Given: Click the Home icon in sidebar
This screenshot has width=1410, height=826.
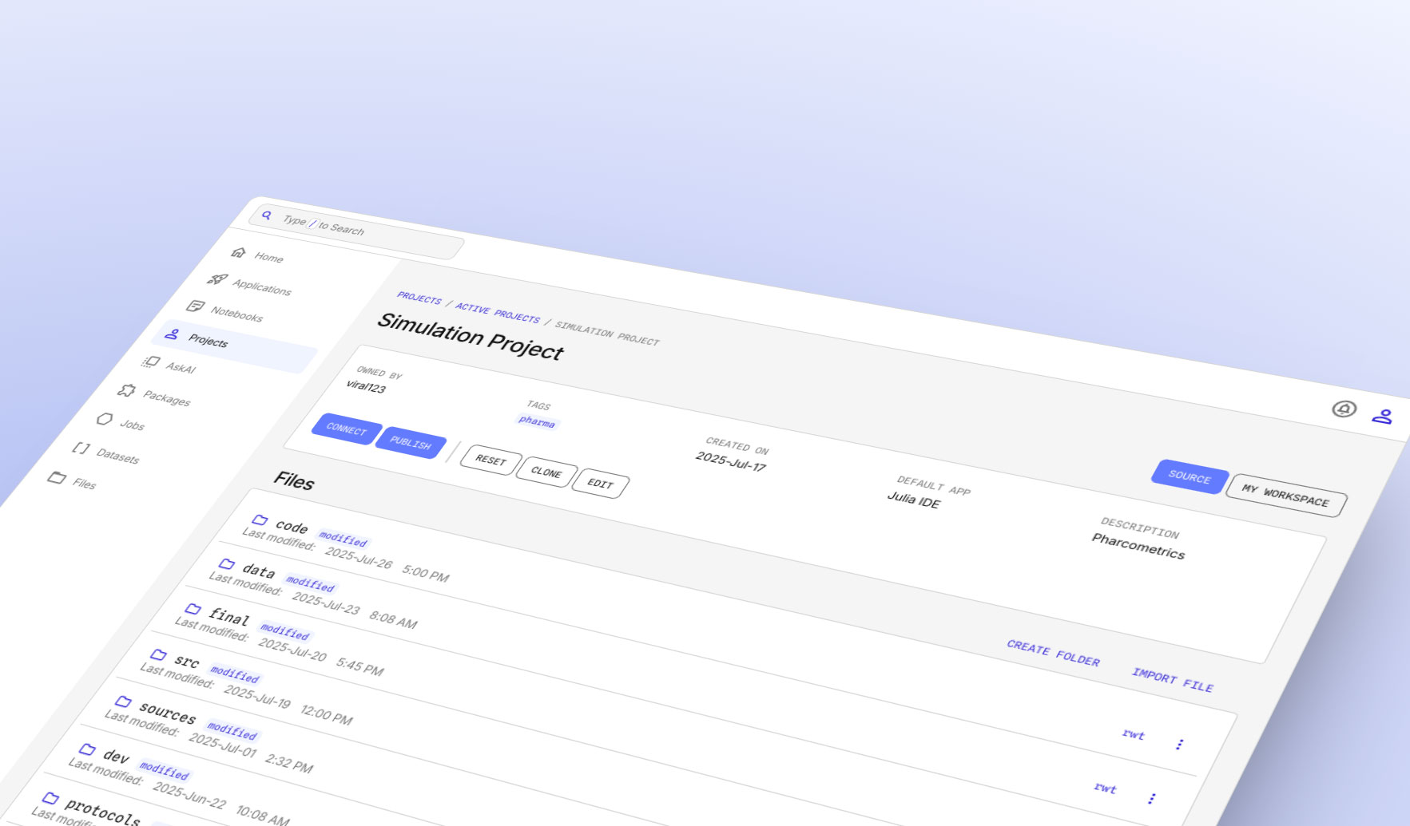Looking at the screenshot, I should click(238, 253).
